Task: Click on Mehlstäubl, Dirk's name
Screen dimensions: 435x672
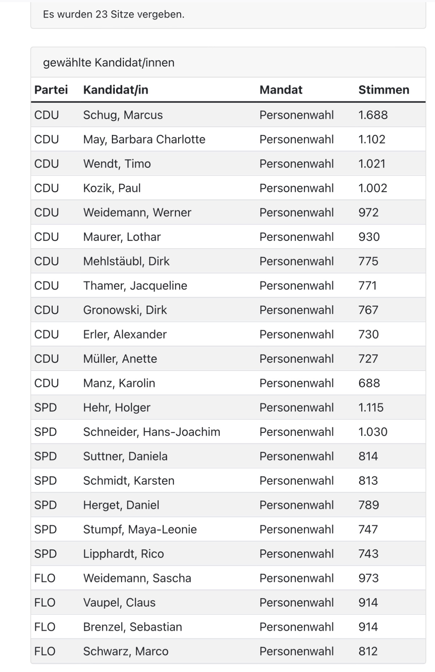Action: click(126, 261)
